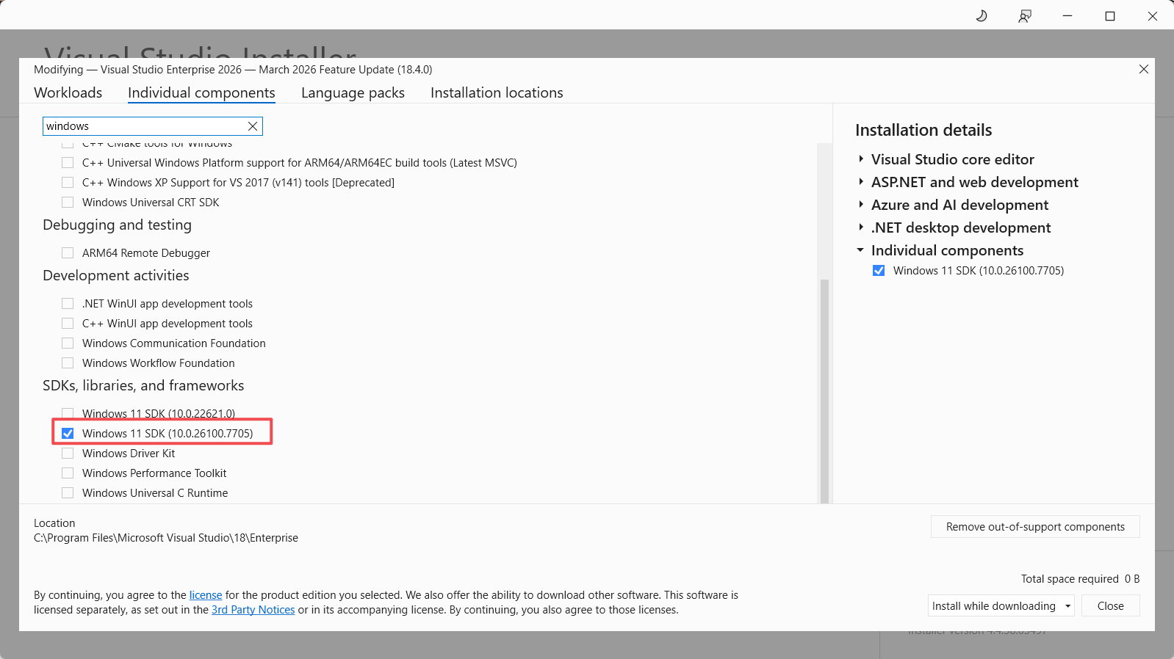This screenshot has width=1174, height=659.
Task: Collapse the Individual components section
Action: pyautogui.click(x=860, y=250)
